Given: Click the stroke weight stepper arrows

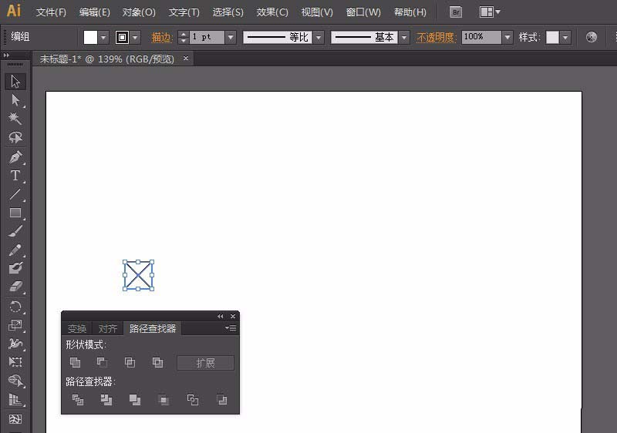Looking at the screenshot, I should click(183, 38).
